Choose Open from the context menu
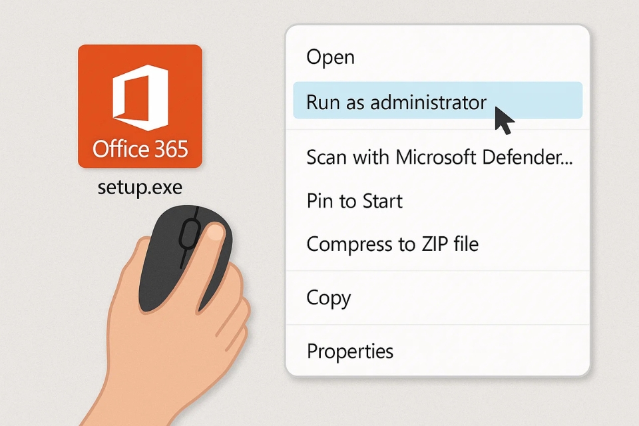 pyautogui.click(x=438, y=57)
